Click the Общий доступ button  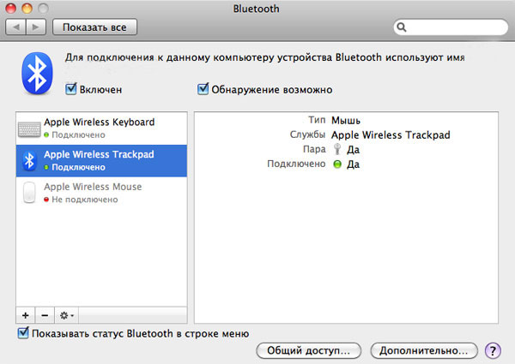(309, 350)
